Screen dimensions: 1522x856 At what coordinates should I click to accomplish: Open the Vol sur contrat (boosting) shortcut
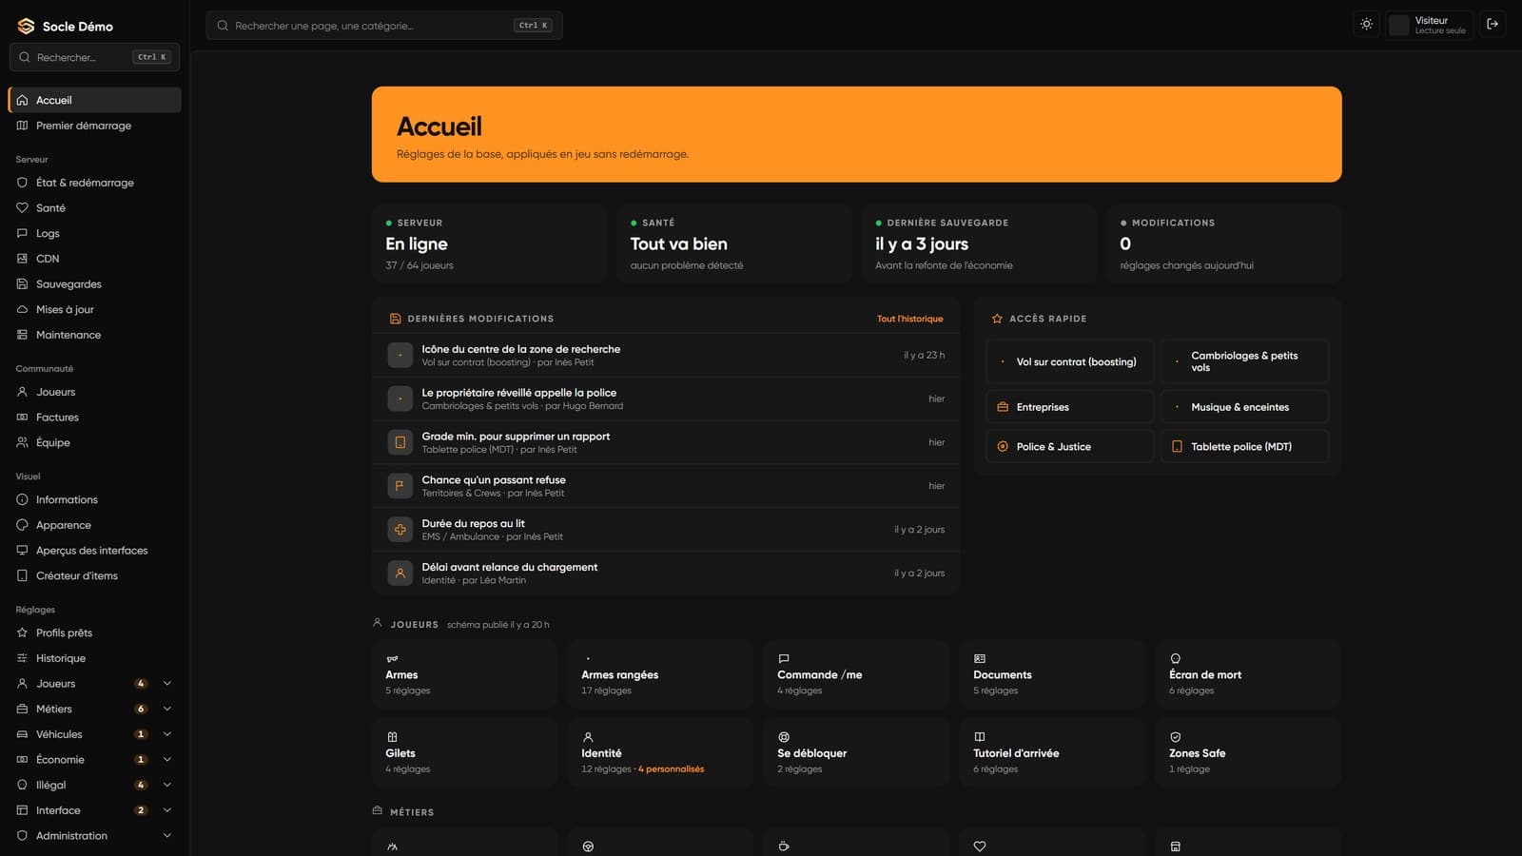tap(1070, 361)
